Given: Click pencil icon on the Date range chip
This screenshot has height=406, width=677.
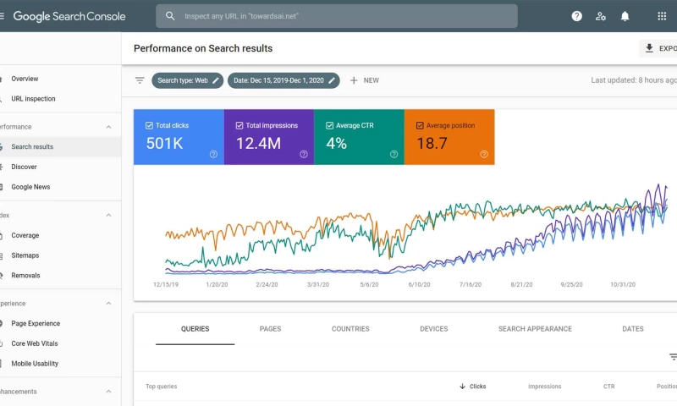Looking at the screenshot, I should coord(332,80).
